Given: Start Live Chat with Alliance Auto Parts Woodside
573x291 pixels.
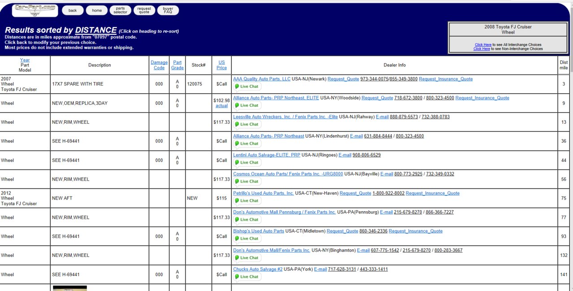Looking at the screenshot, I should pyautogui.click(x=247, y=105).
